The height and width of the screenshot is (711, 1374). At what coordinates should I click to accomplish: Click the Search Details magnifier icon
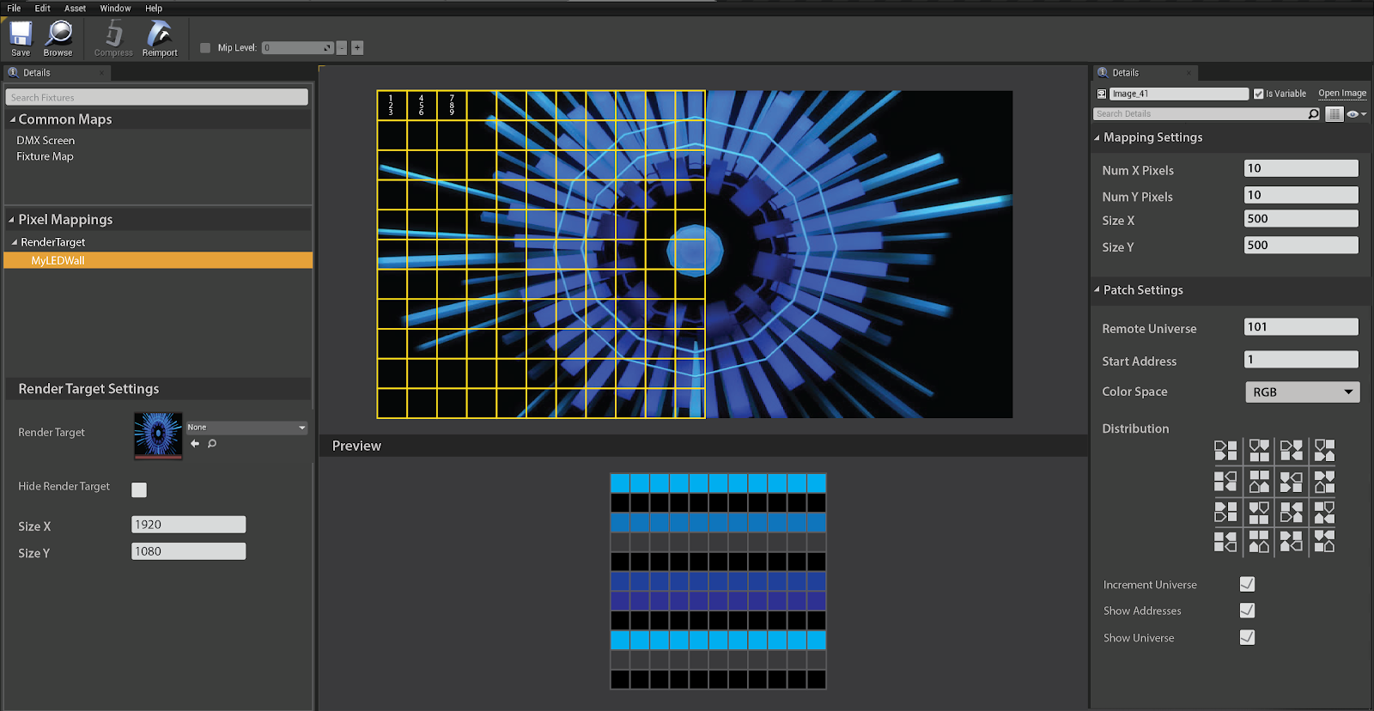tap(1313, 113)
